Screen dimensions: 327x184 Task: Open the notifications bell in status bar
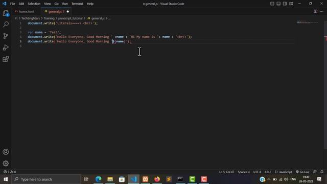322,172
